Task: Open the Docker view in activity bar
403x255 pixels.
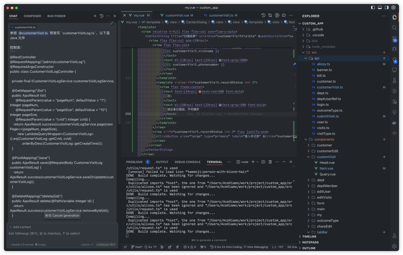Action: coord(394,123)
